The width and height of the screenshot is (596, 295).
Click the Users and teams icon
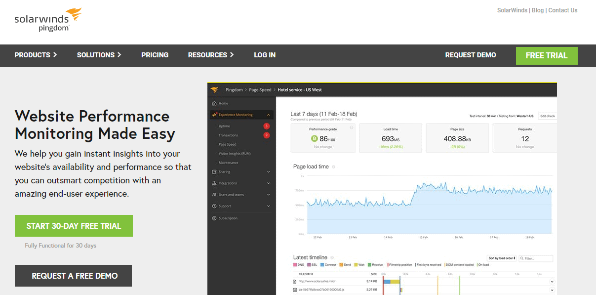pos(214,195)
